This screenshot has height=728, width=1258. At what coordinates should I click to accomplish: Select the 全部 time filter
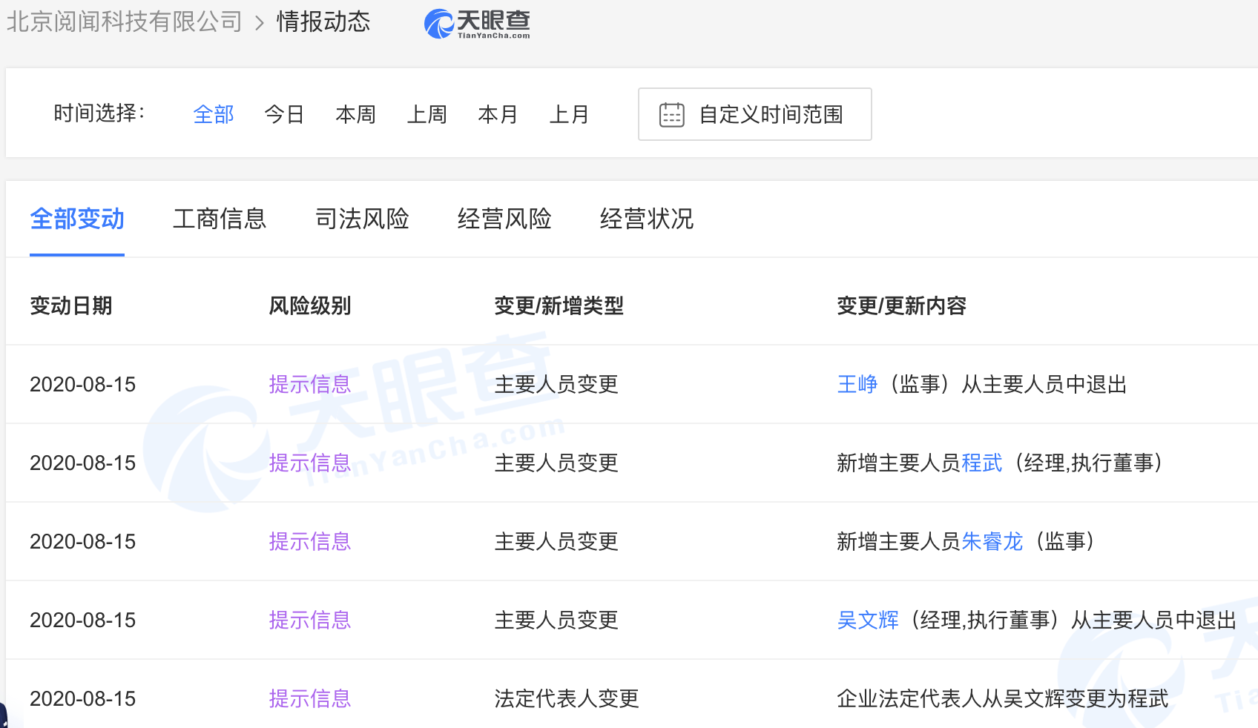click(x=213, y=115)
